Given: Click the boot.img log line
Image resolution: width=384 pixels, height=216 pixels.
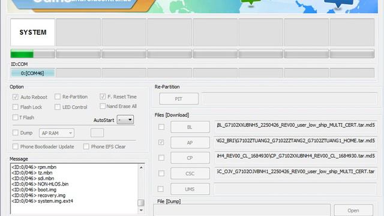Looking at the screenshot, I should 34,190.
